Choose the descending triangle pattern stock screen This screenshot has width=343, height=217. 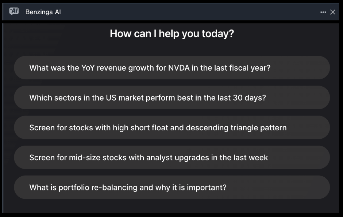click(172, 127)
